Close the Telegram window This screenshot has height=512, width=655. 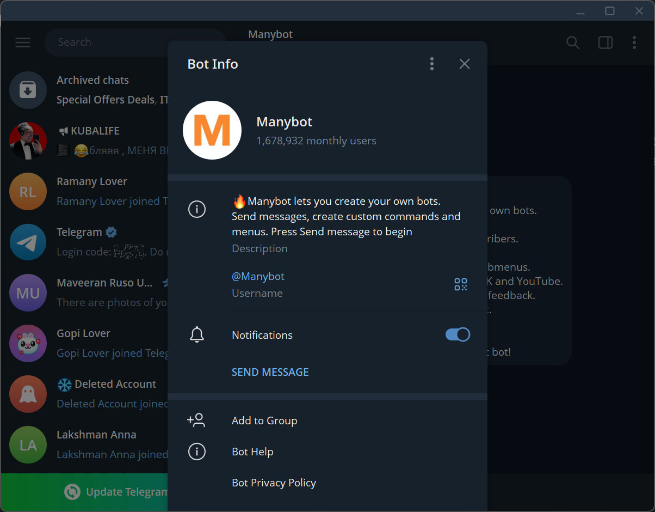pos(639,11)
